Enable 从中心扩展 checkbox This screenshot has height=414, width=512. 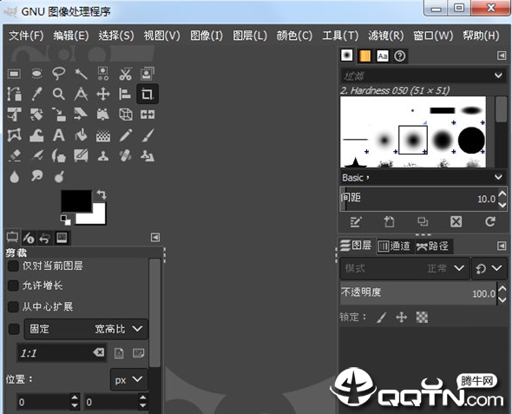(13, 306)
